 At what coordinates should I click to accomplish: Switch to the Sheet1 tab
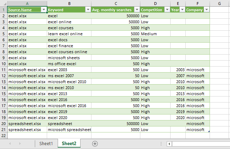click(46, 143)
